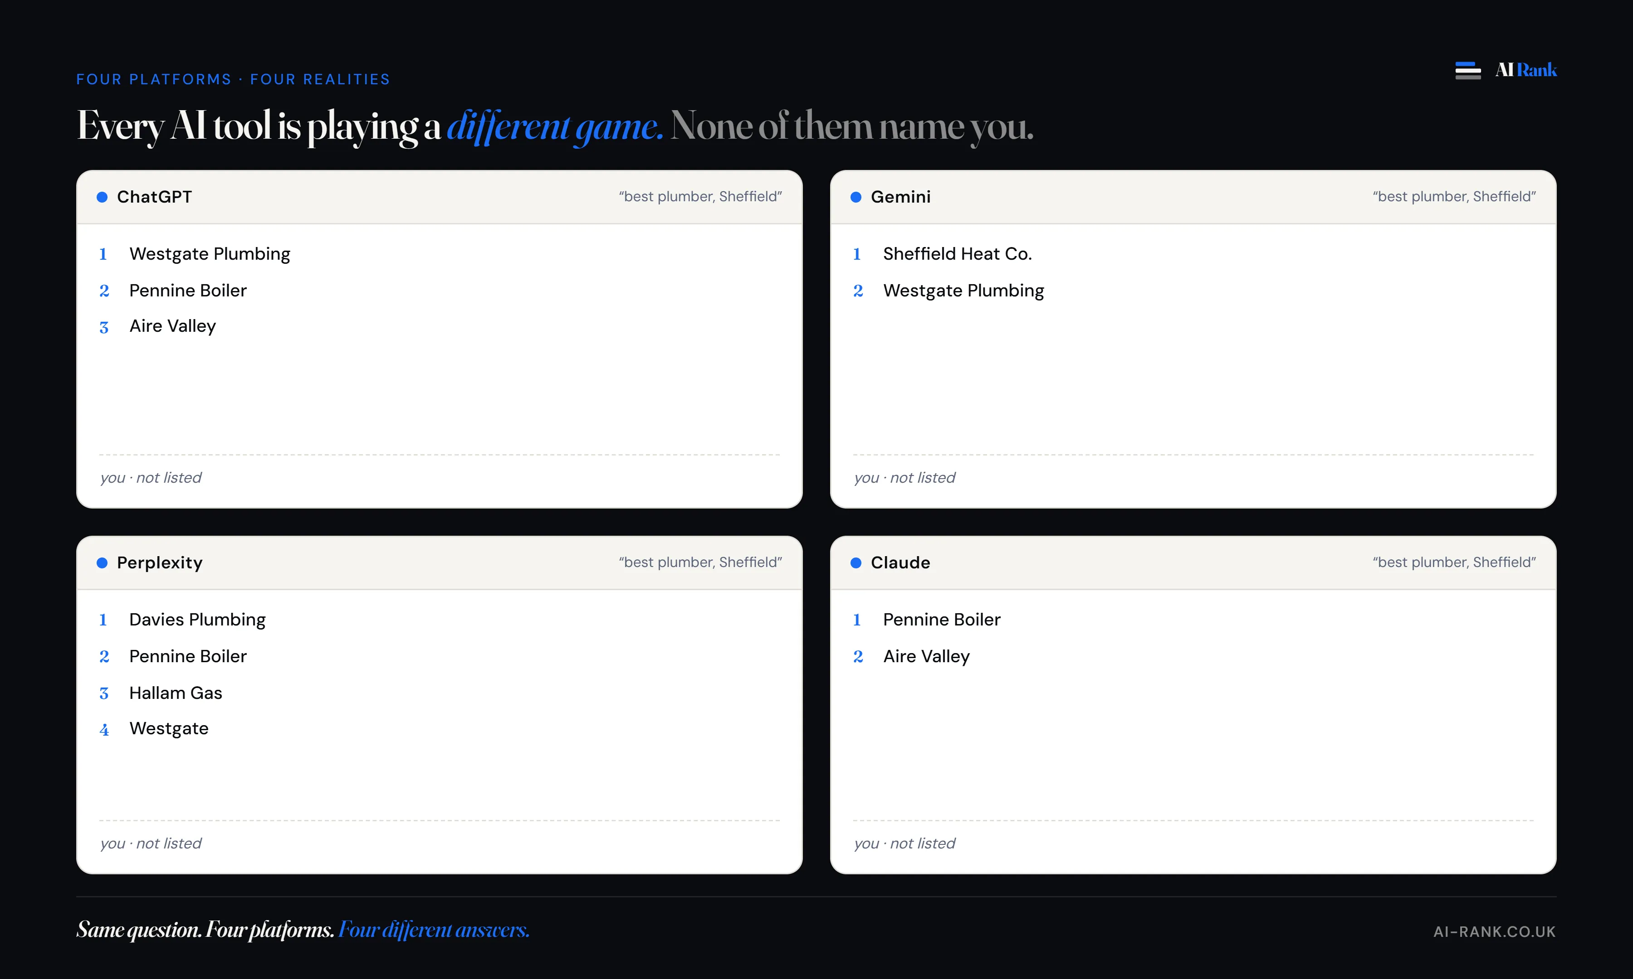This screenshot has width=1633, height=979.
Task: Click Hallam Gas in Perplexity list
Action: pyautogui.click(x=176, y=693)
